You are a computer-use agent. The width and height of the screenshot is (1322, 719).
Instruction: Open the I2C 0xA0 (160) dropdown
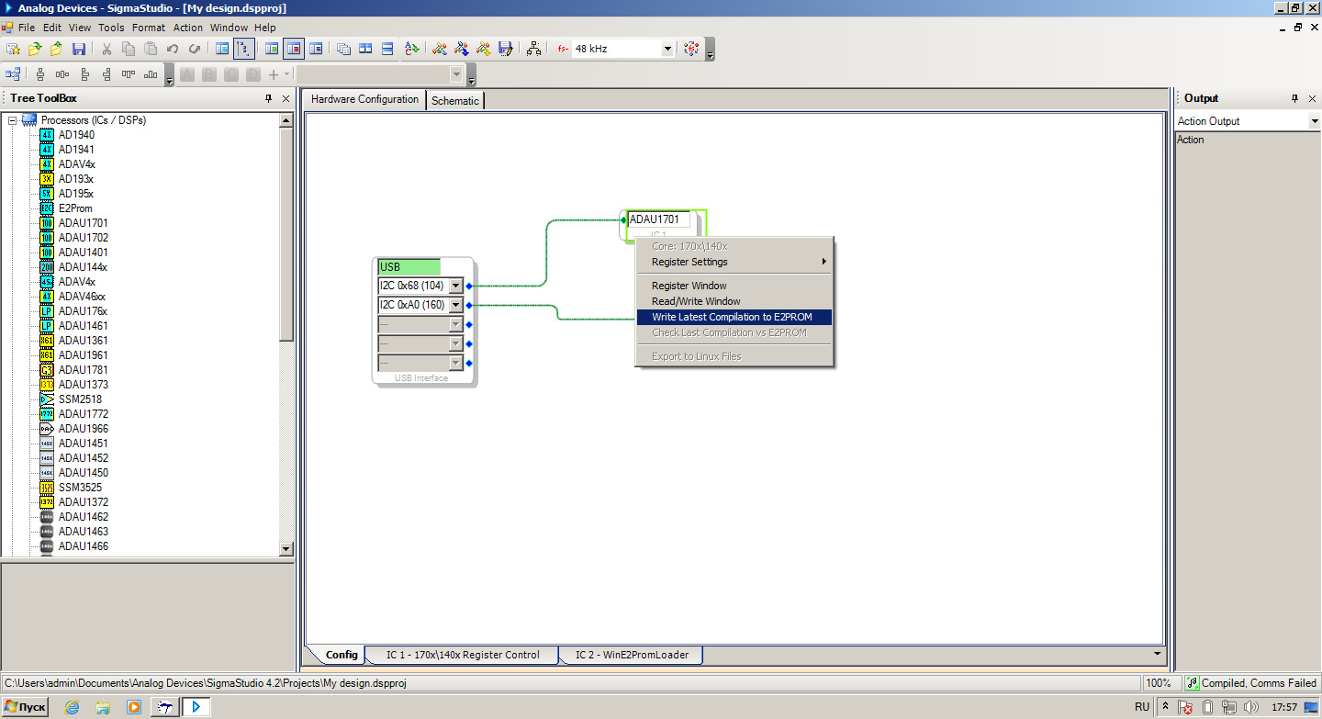[456, 305]
